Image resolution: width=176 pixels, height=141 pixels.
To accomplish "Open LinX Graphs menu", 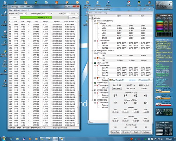I will click(x=24, y=10).
